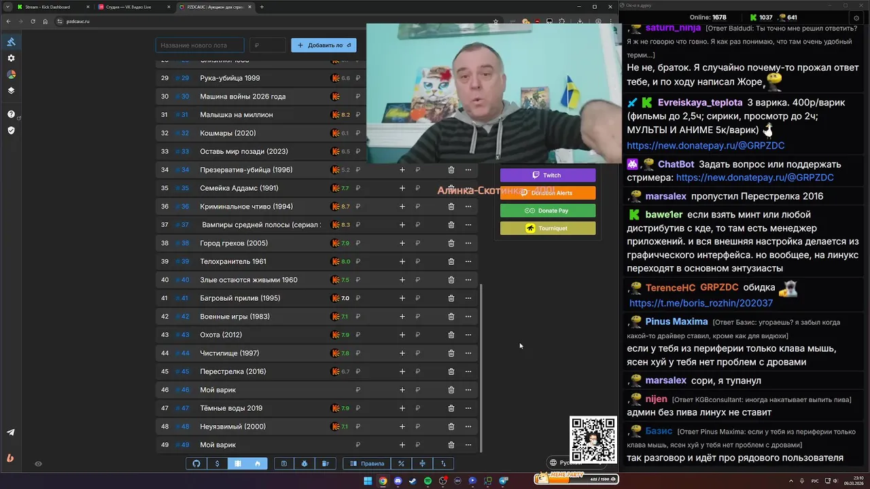Switch to Stream - Kick Dashboard tab

coord(52,7)
